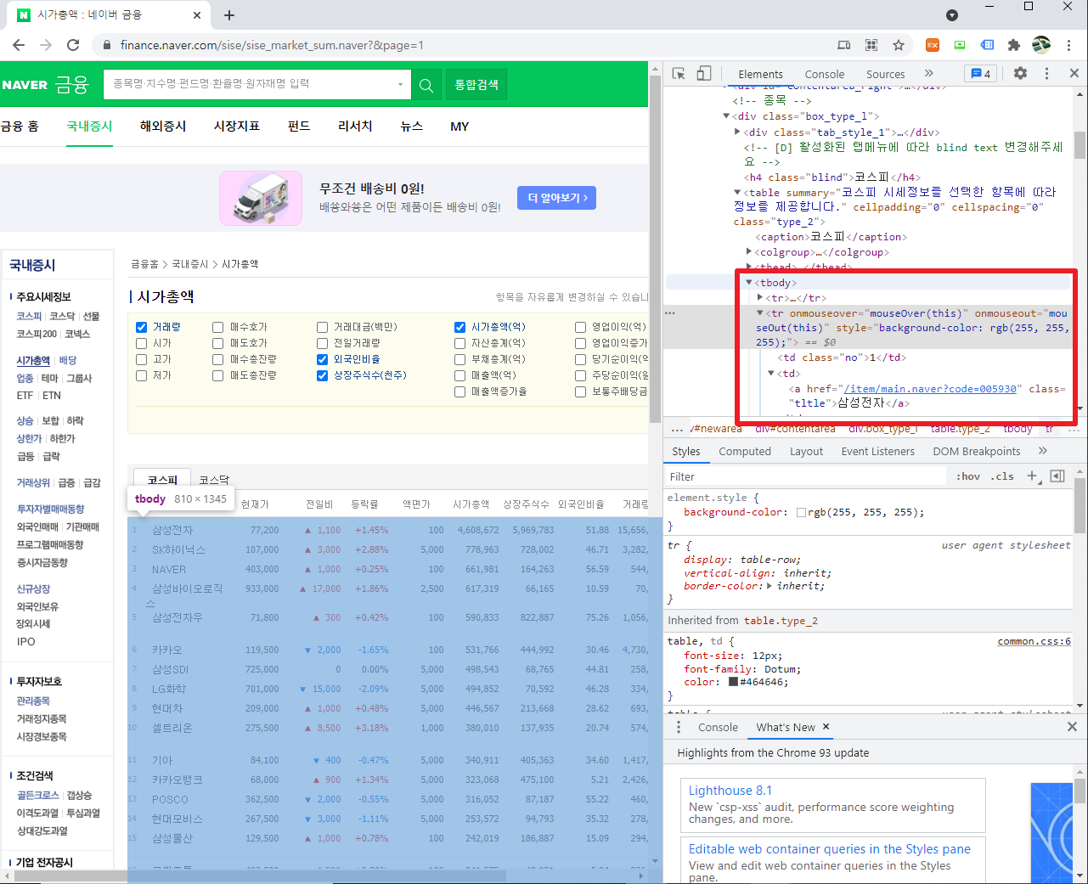The width and height of the screenshot is (1088, 884).
Task: Check the 매출액증가율 checkbox
Action: [460, 391]
